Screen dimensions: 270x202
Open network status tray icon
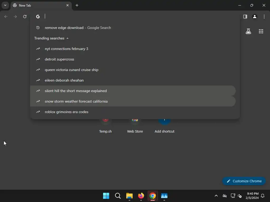coord(233,196)
